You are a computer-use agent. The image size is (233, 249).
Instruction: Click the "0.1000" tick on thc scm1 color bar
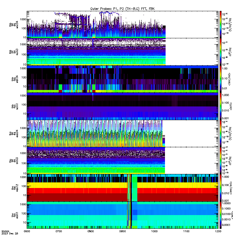pos(226,209)
